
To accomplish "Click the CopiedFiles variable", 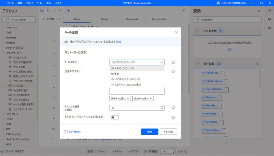I will pyautogui.click(x=212, y=72).
